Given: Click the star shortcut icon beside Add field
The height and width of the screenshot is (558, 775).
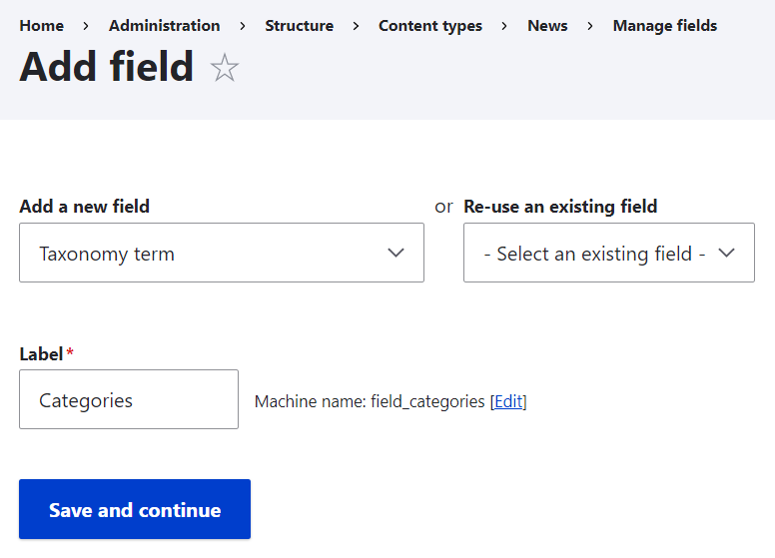Looking at the screenshot, I should (x=225, y=68).
